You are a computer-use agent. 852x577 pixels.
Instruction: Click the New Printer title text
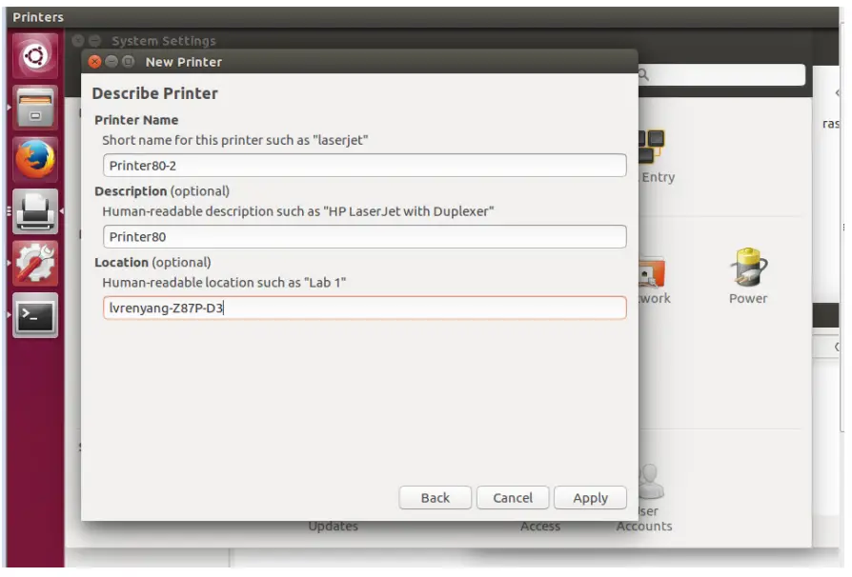coord(184,62)
